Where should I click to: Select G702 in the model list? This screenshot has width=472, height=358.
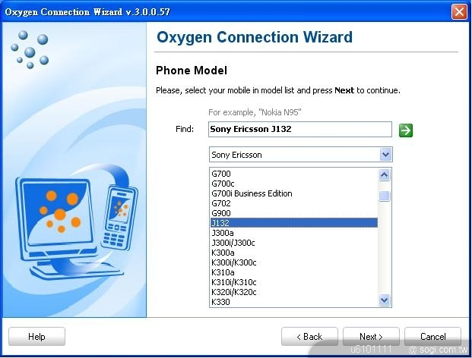tap(294, 203)
